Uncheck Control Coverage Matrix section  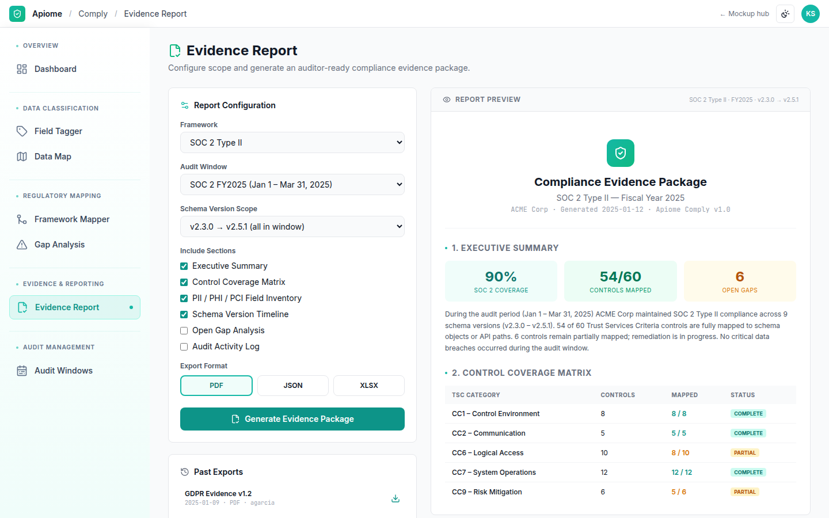[184, 282]
